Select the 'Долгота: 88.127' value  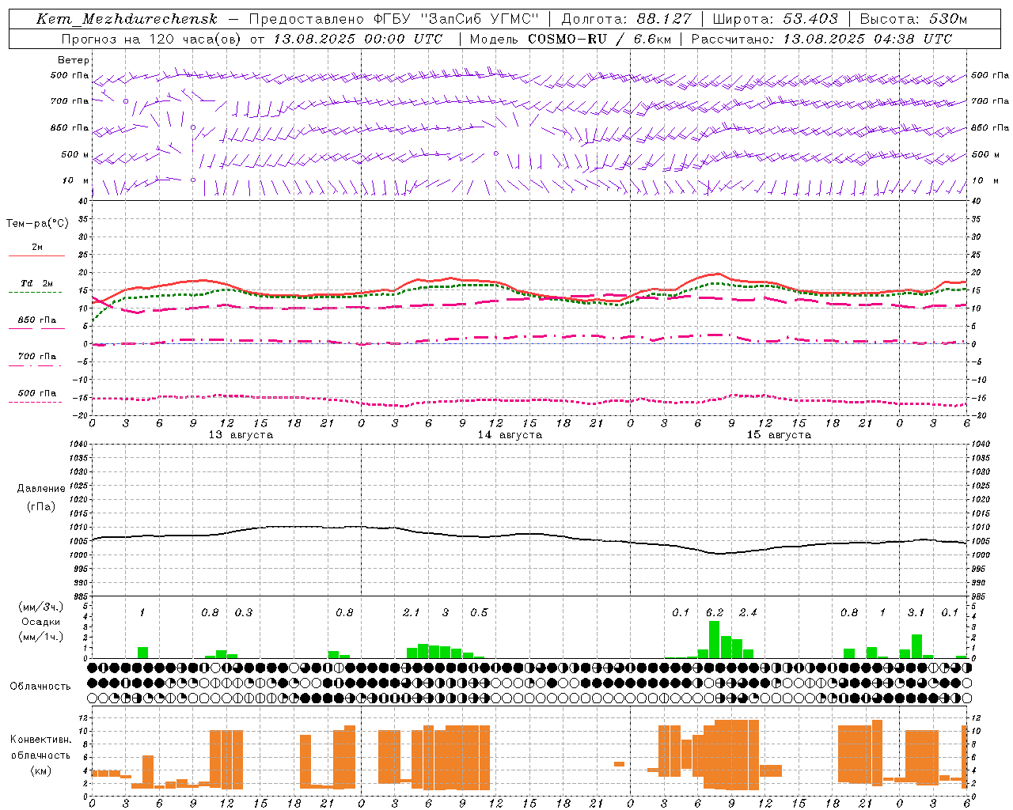(x=626, y=19)
